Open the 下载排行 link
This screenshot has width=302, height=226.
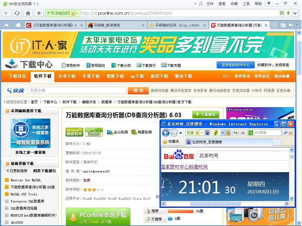click(146, 65)
